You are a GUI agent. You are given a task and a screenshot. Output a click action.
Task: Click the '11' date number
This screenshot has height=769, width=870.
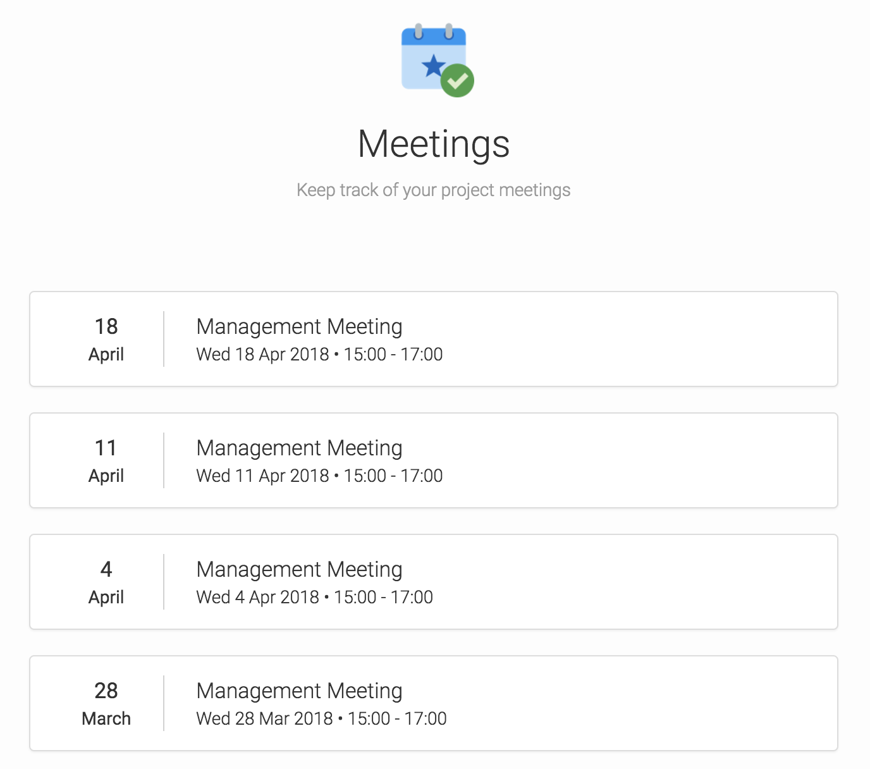[x=106, y=448]
